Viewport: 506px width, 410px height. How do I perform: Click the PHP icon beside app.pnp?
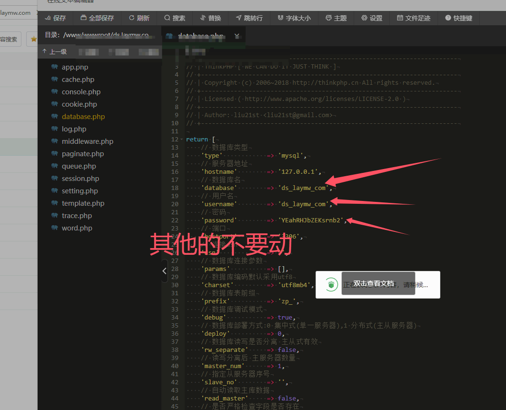(55, 67)
